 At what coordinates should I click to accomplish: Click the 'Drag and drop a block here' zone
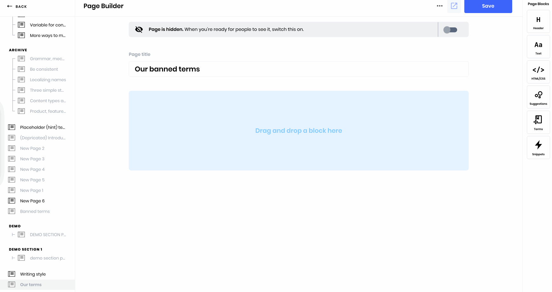coord(299,131)
